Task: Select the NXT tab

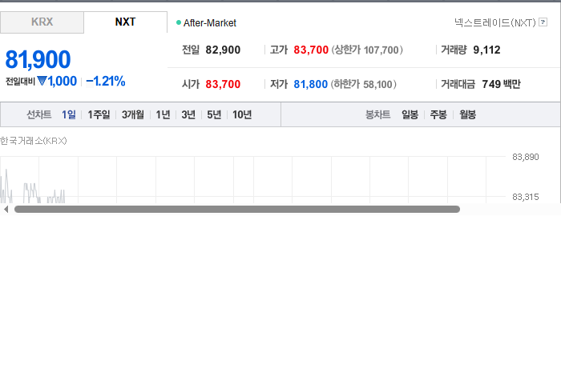Action: [125, 22]
